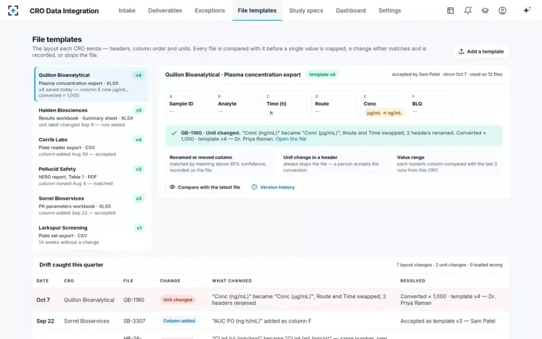The width and height of the screenshot is (542, 339).
Task: Click 'Accepted as template v3 — Sam Patel'
Action: pos(448,321)
